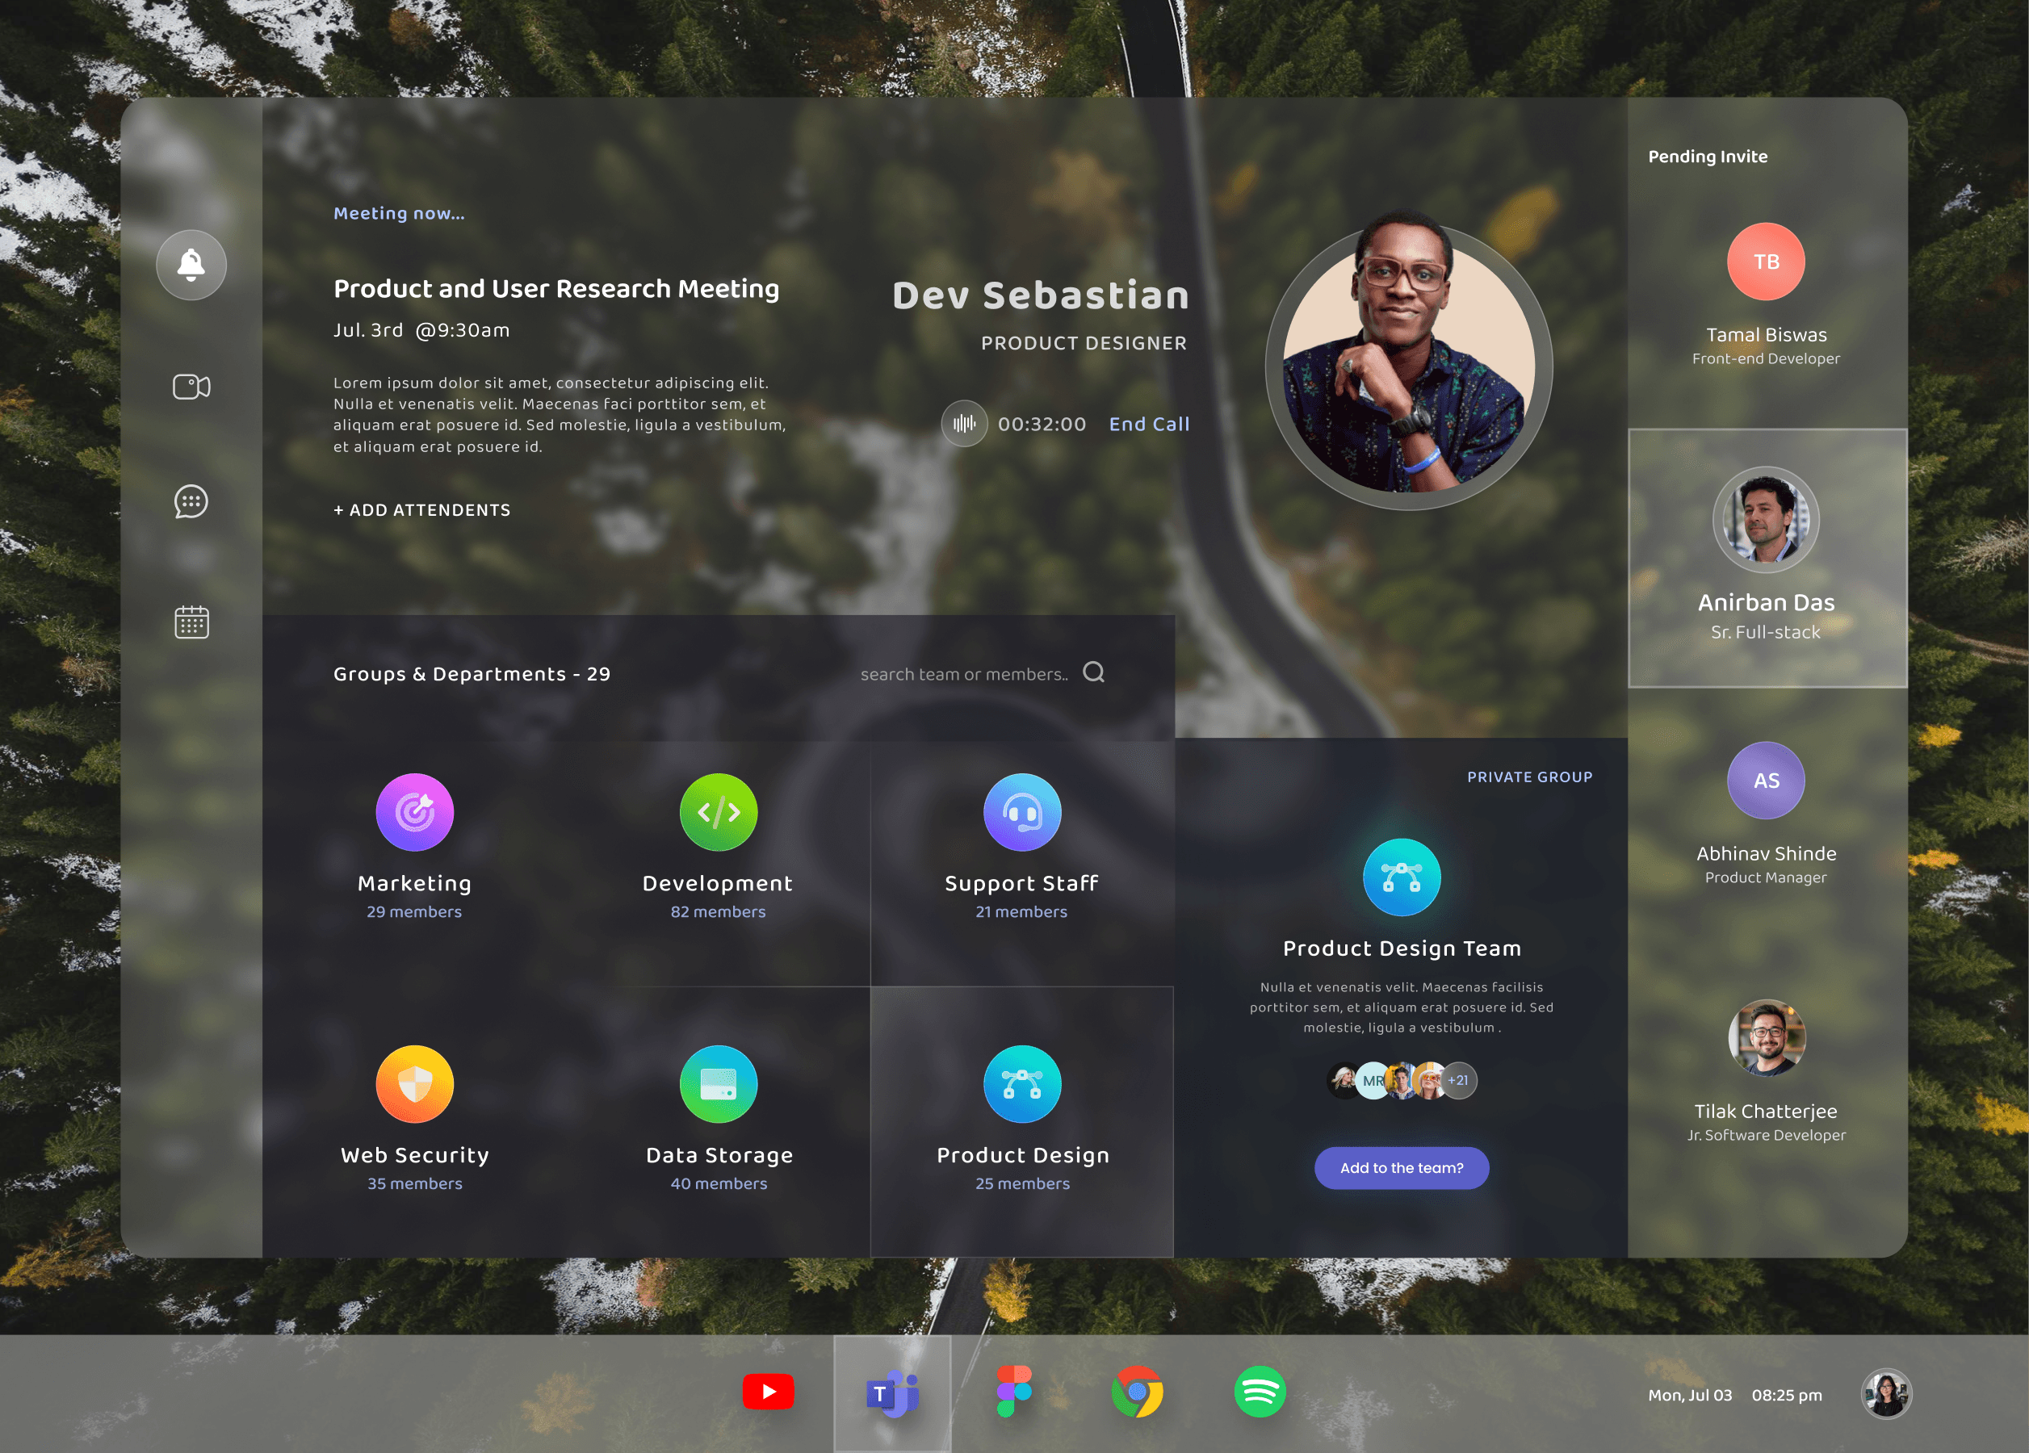The image size is (2029, 1453).
Task: Click the search team or members field
Action: (964, 674)
